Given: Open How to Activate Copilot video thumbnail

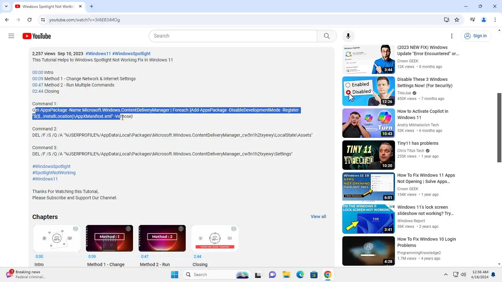Looking at the screenshot, I should (x=369, y=123).
